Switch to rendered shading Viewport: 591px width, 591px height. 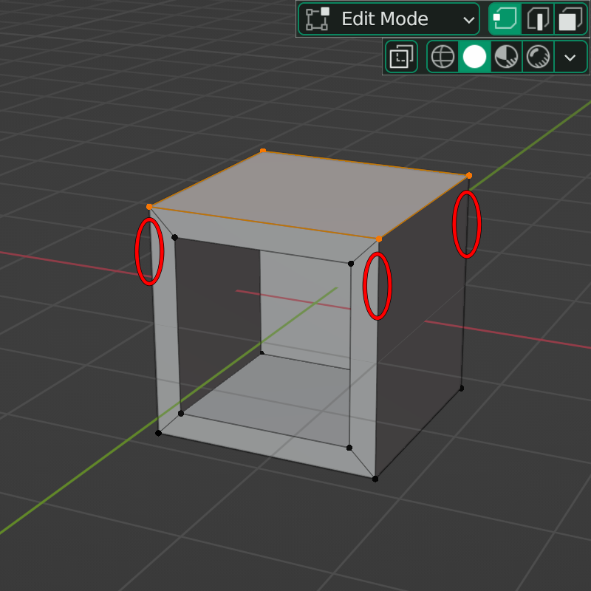click(x=538, y=57)
